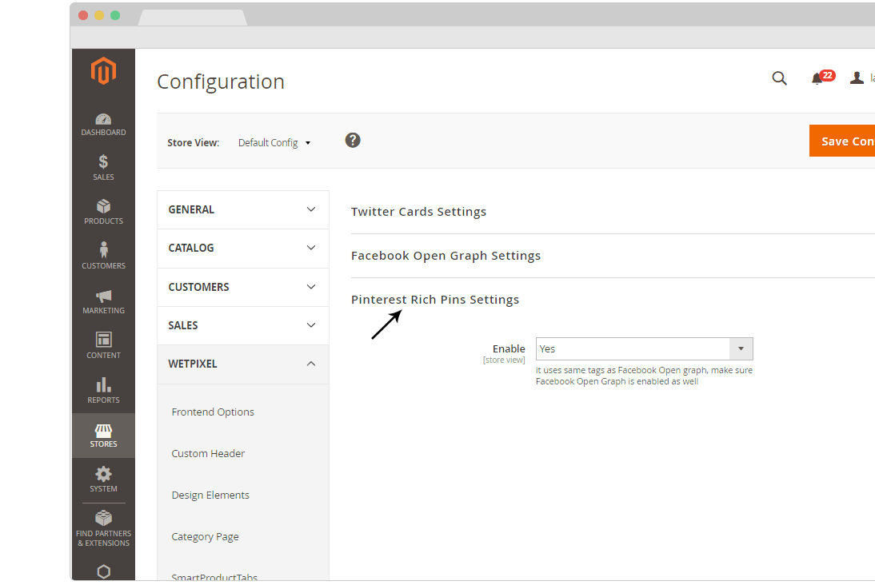Expand the GENERAL config section
The height and width of the screenshot is (585, 875).
[x=243, y=209]
